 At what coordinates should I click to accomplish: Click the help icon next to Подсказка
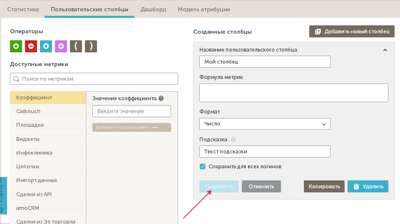233,140
